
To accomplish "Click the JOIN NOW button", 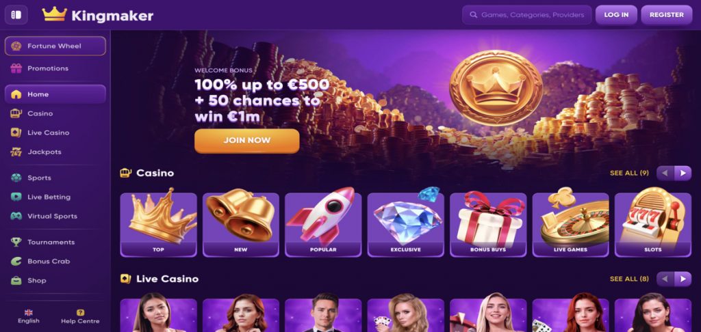I will click(x=246, y=141).
